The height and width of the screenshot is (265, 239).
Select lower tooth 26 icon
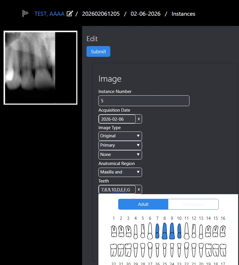[157, 250]
